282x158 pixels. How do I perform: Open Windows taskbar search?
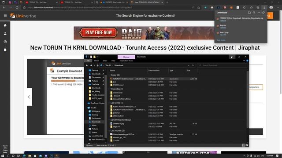click(x=8, y=156)
